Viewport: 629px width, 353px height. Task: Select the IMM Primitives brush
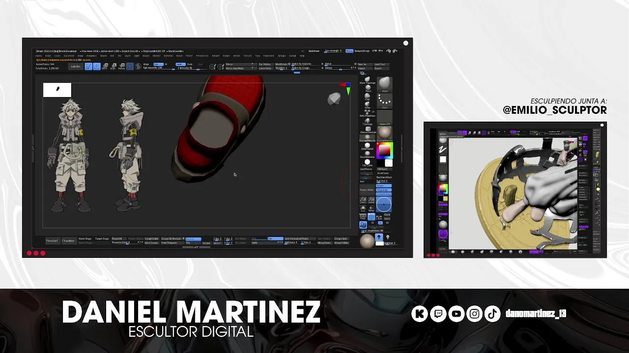pyautogui.click(x=368, y=112)
